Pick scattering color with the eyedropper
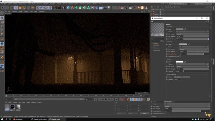Screen dimensions: 215x121 click(189, 44)
